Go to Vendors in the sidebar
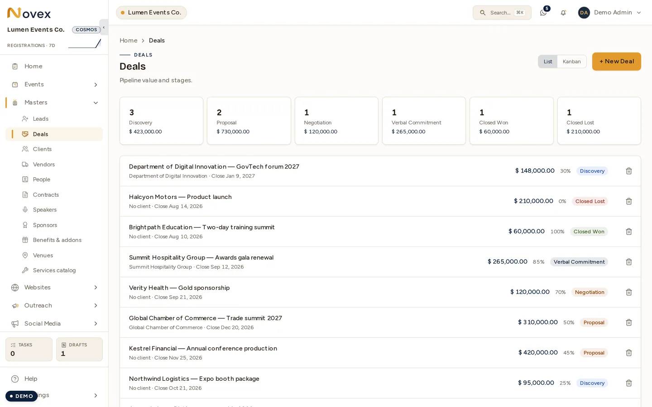The image size is (652, 407). coord(54,165)
